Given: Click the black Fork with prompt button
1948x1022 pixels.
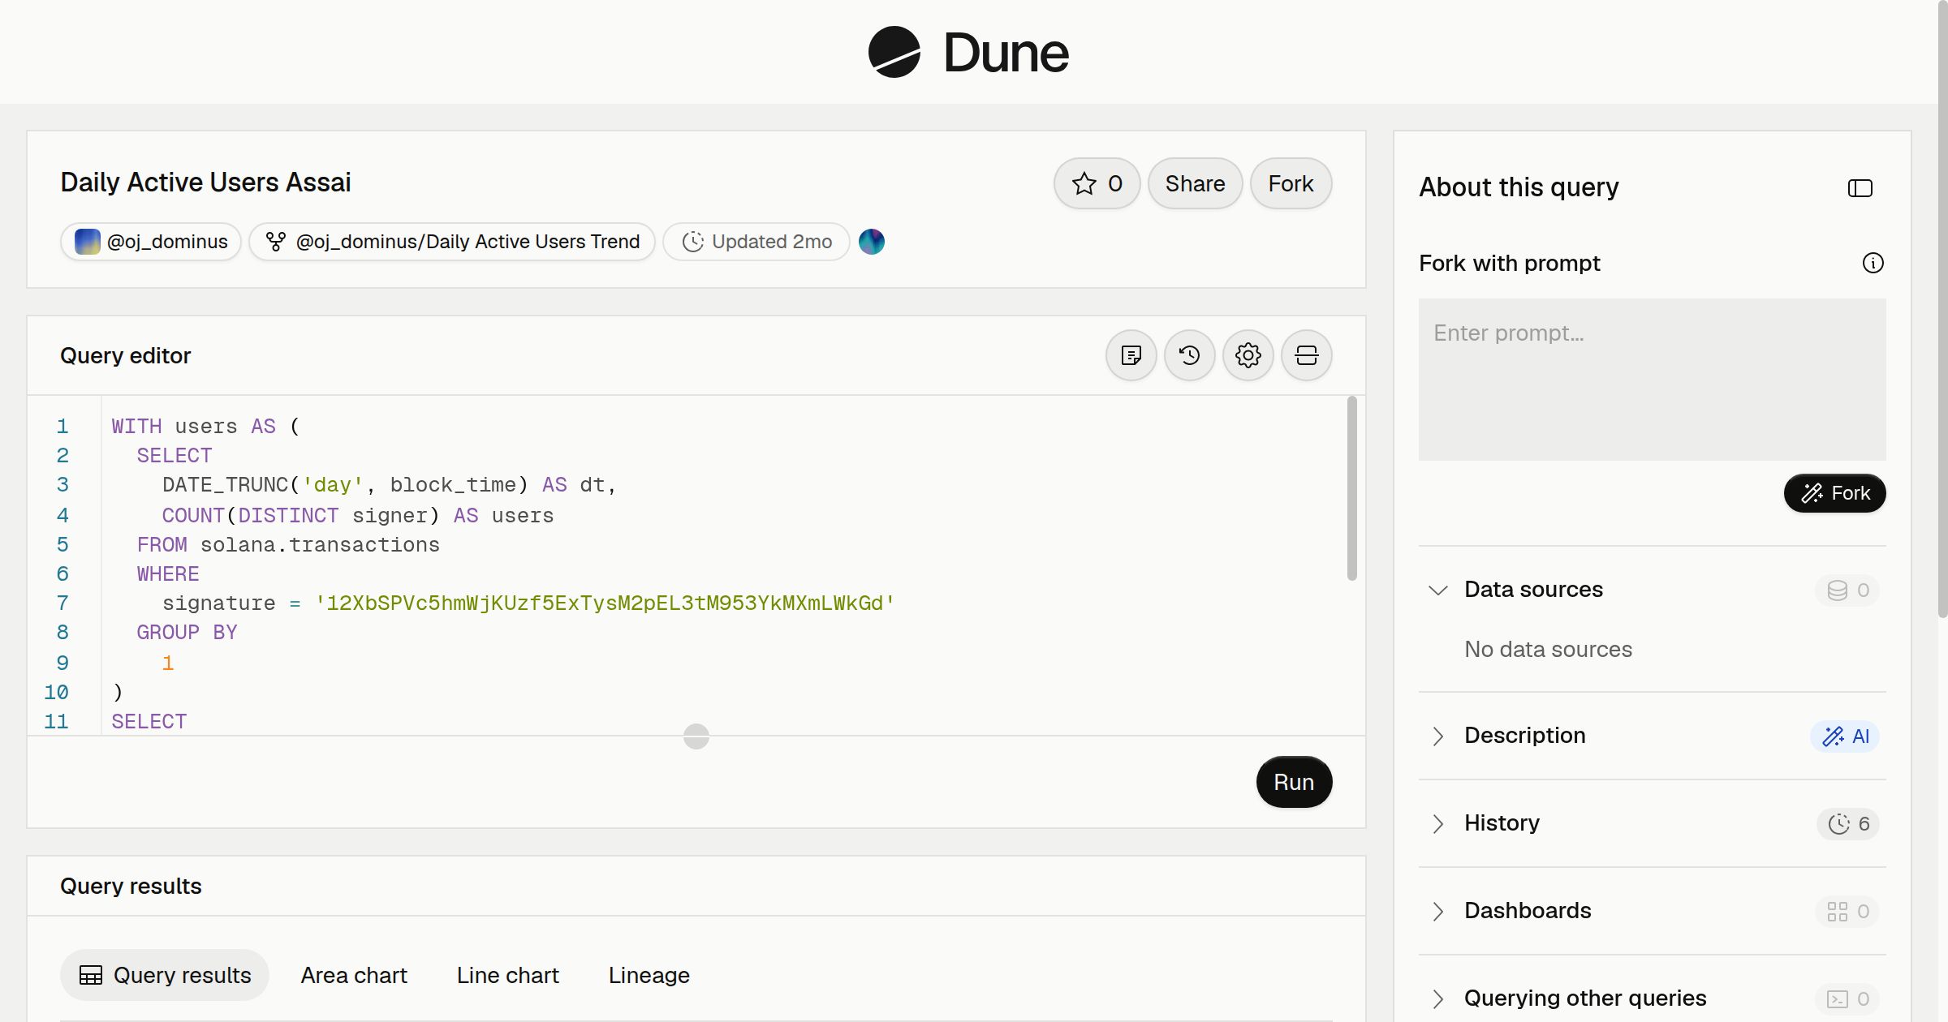Looking at the screenshot, I should [1834, 493].
